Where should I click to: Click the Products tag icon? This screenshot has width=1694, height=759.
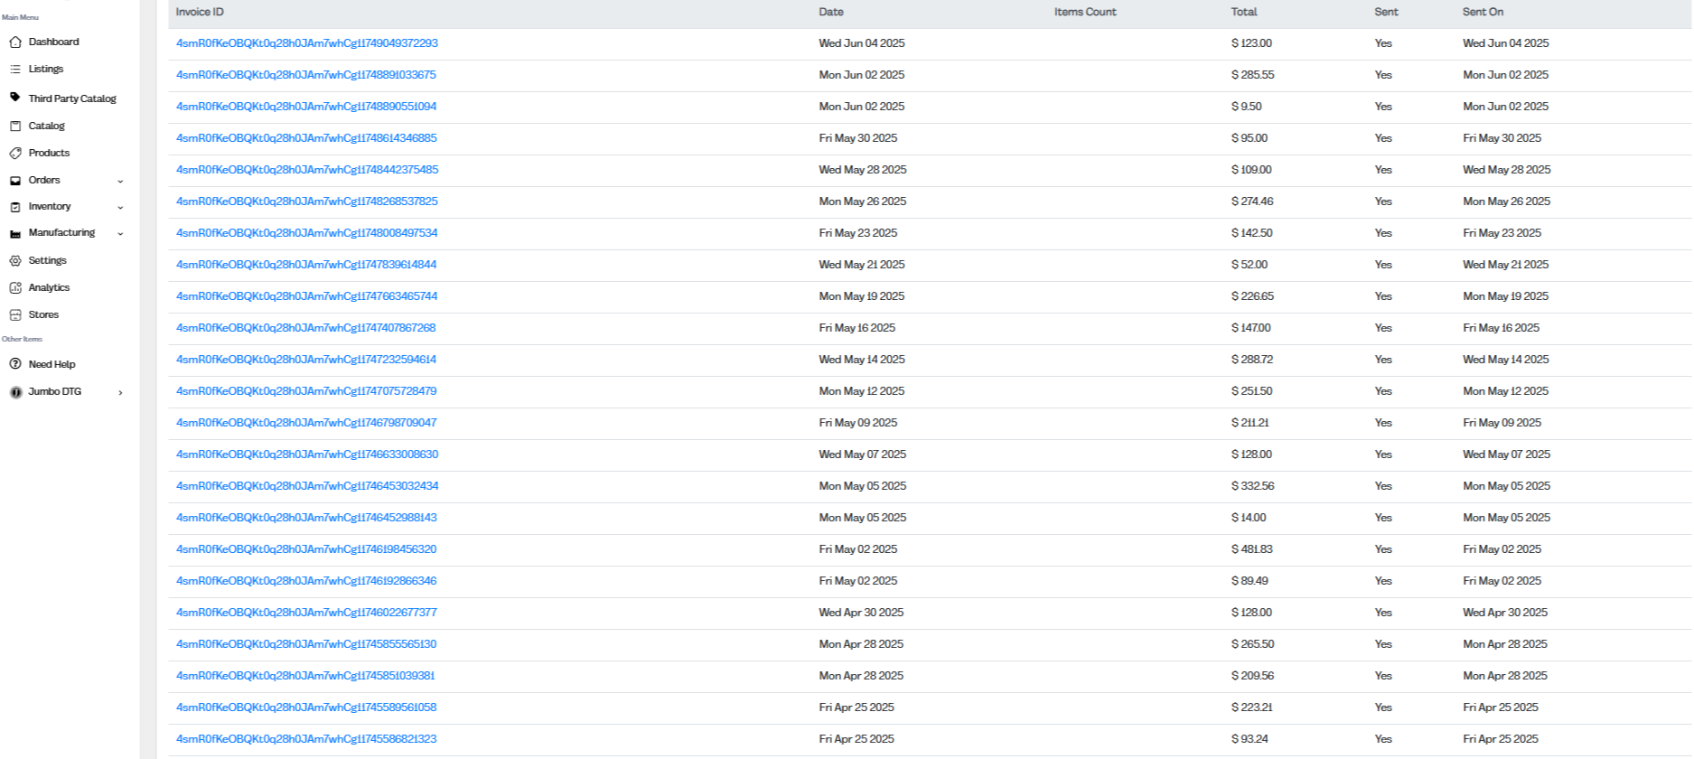coord(15,153)
